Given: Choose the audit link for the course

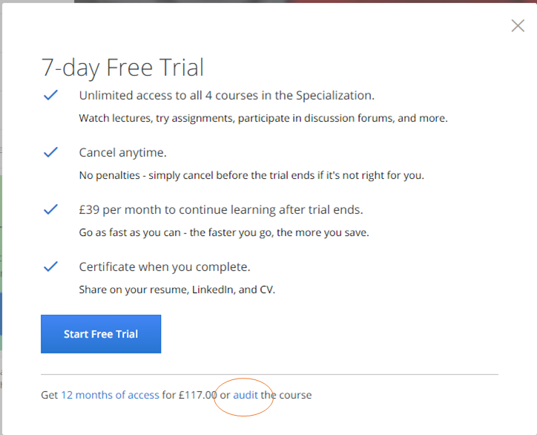Looking at the screenshot, I should click(246, 395).
